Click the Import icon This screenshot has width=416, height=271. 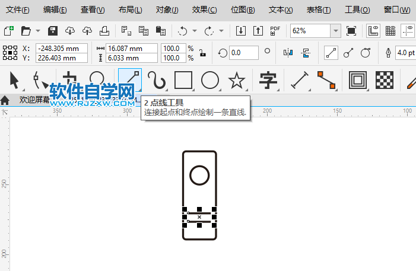pos(241,31)
